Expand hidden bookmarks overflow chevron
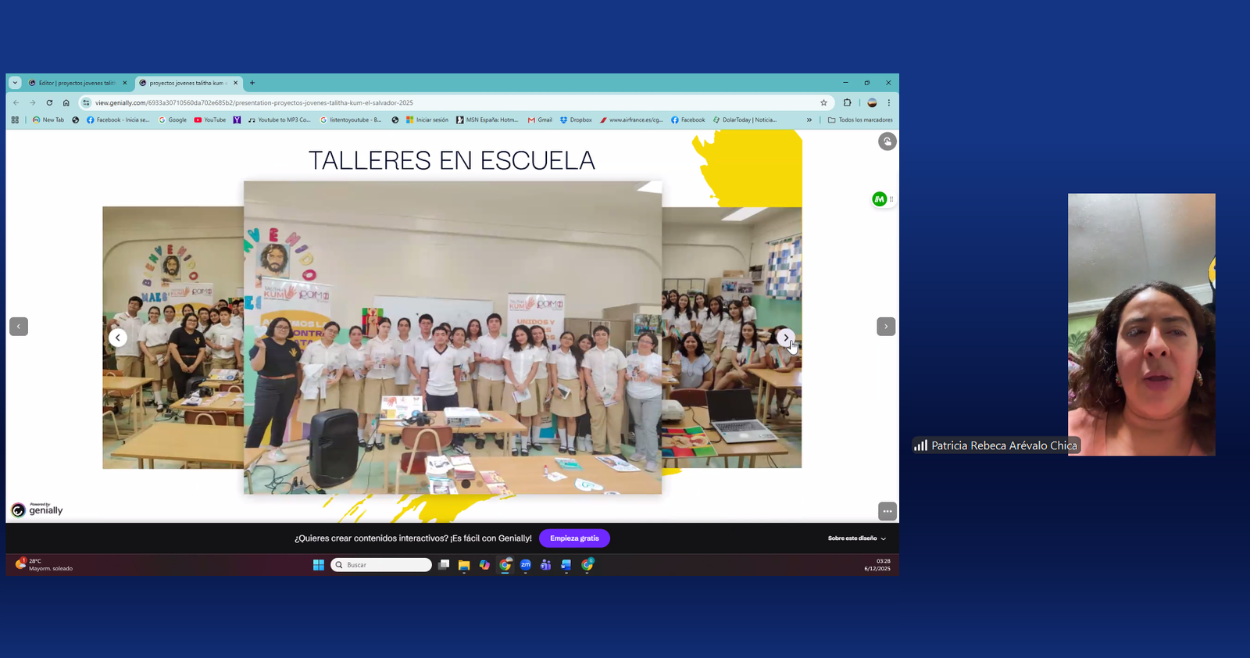Viewport: 1250px width, 658px height. (x=809, y=120)
